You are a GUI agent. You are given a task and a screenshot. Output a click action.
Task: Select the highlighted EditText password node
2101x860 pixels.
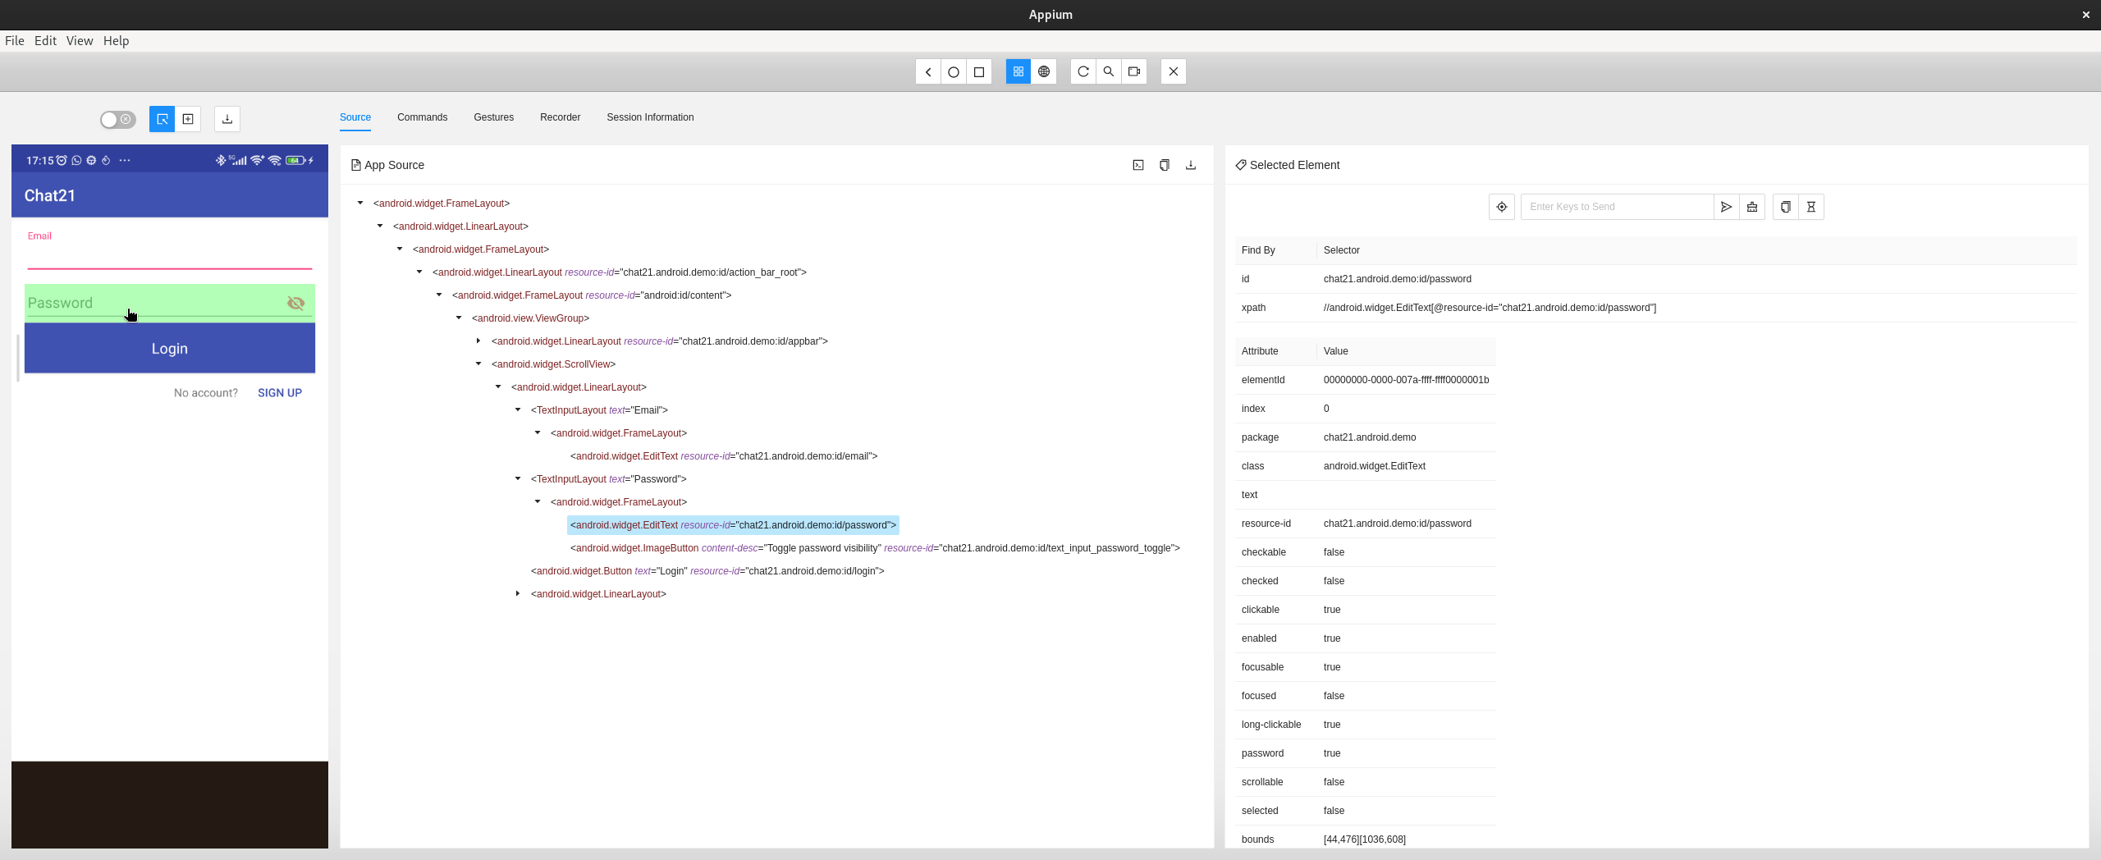click(733, 524)
